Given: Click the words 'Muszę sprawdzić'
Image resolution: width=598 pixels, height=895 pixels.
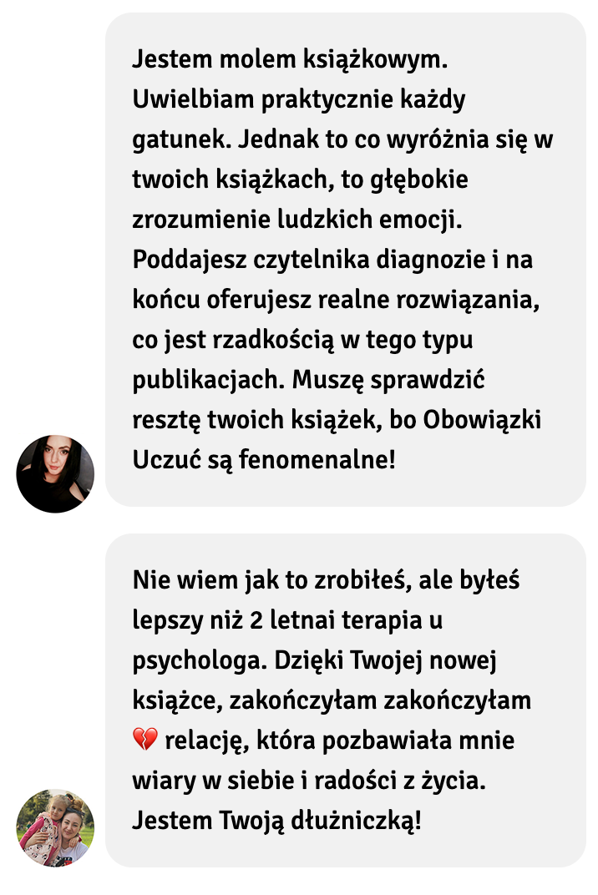Looking at the screenshot, I should (388, 380).
